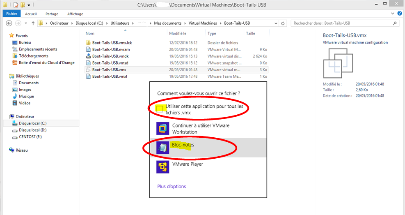Switch to the Affichage tab
Image resolution: width=405 pixels, height=215 pixels.
coord(75,14)
